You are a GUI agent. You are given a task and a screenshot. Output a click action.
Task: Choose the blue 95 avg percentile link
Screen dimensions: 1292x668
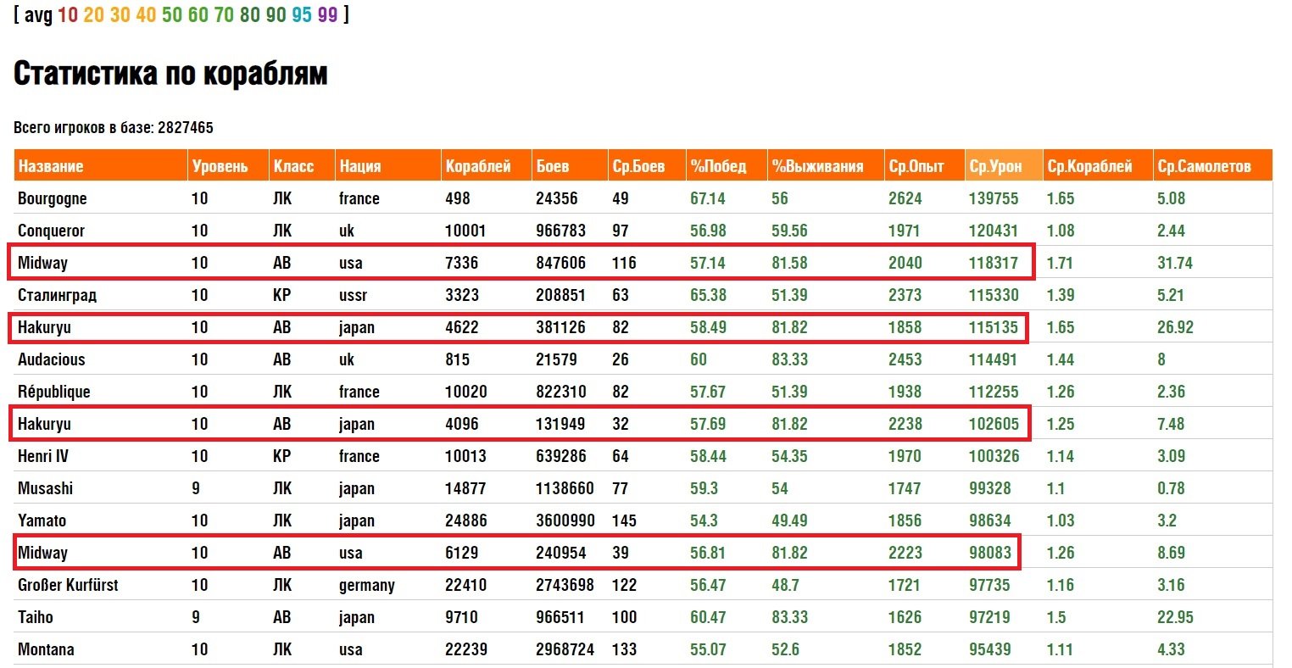(x=302, y=15)
